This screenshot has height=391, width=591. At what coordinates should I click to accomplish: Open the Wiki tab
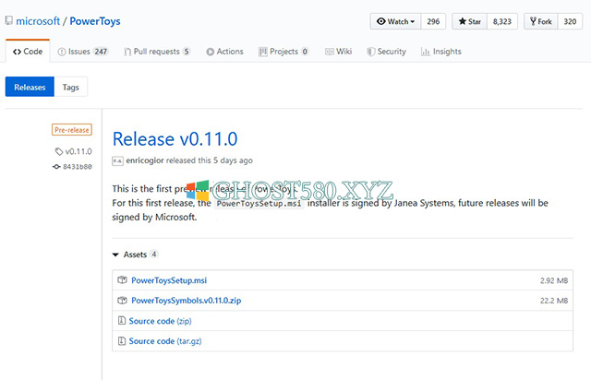coord(339,51)
